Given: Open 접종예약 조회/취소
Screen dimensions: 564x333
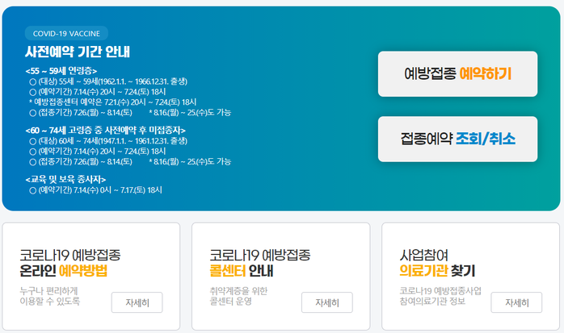Looking at the screenshot, I should (x=457, y=139).
